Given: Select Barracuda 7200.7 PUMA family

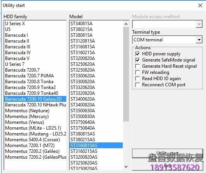Looking at the screenshot, I should click(x=35, y=75).
